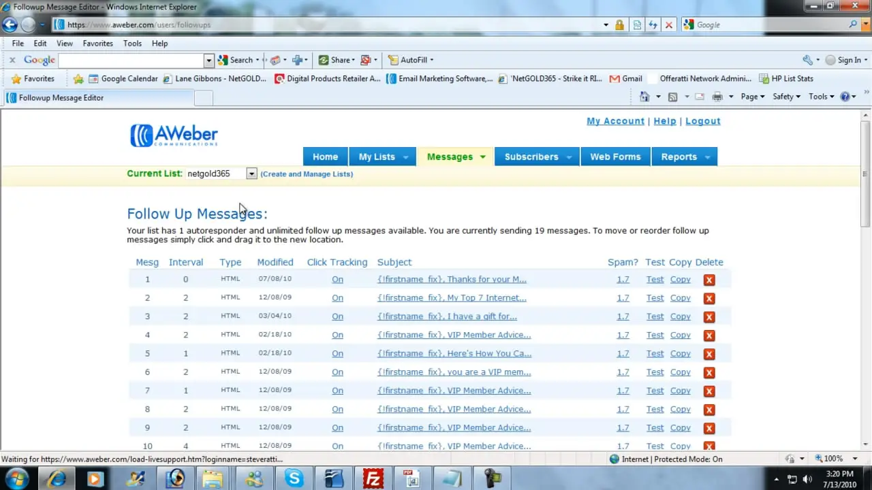
Task: Click the RSS Feeds icon in command bar
Action: pyautogui.click(x=673, y=97)
